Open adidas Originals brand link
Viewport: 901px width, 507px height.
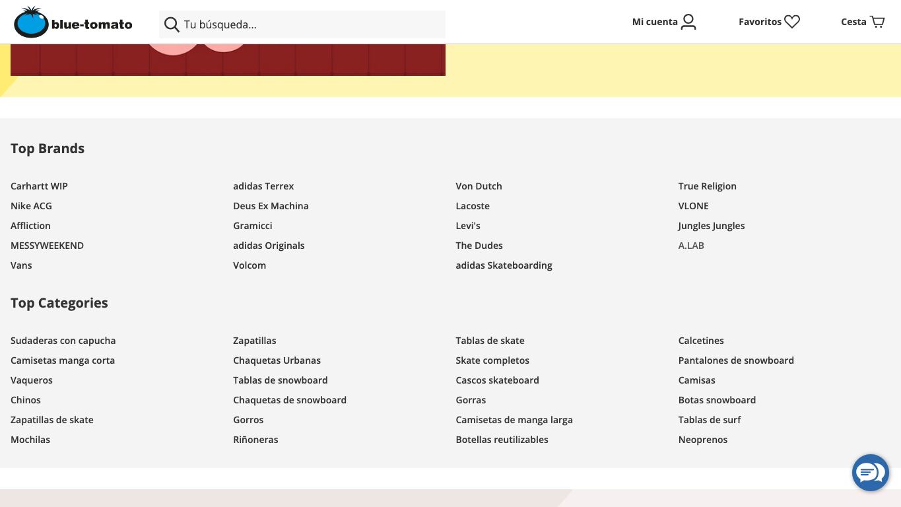pyautogui.click(x=269, y=246)
